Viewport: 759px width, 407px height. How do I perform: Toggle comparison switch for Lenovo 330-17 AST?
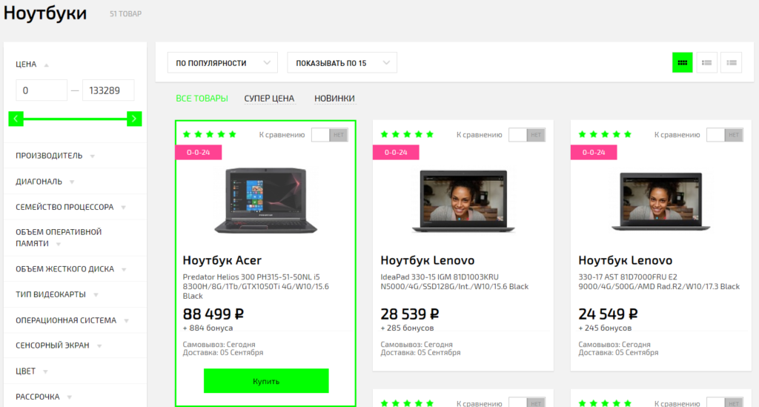pyautogui.click(x=725, y=135)
